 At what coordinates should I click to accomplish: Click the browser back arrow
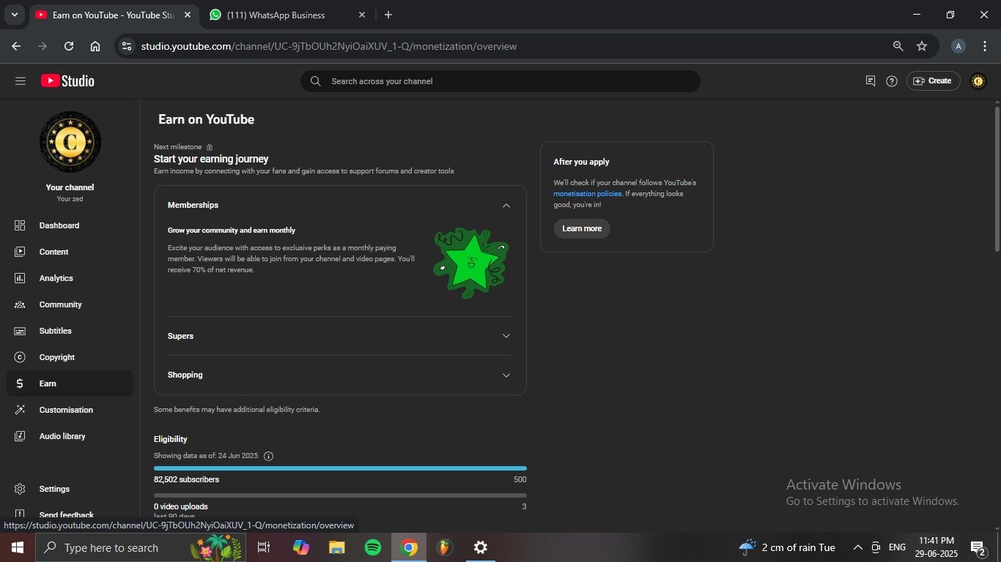(16, 46)
